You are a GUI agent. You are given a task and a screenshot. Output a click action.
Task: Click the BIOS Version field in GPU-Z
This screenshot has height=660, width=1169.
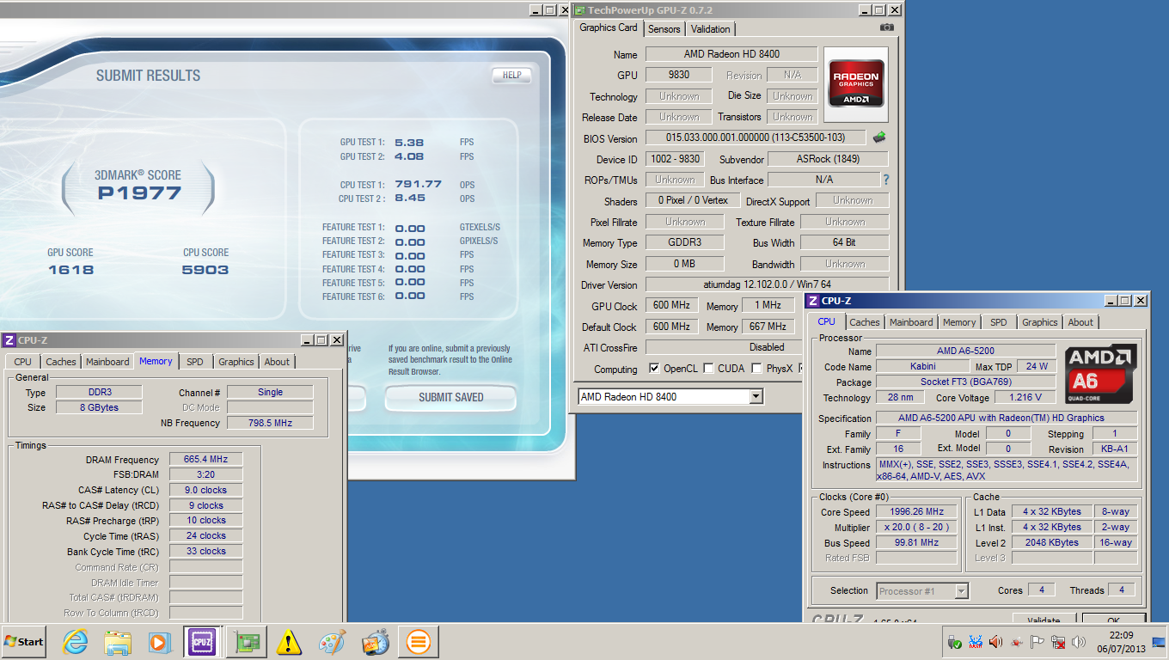(x=755, y=137)
